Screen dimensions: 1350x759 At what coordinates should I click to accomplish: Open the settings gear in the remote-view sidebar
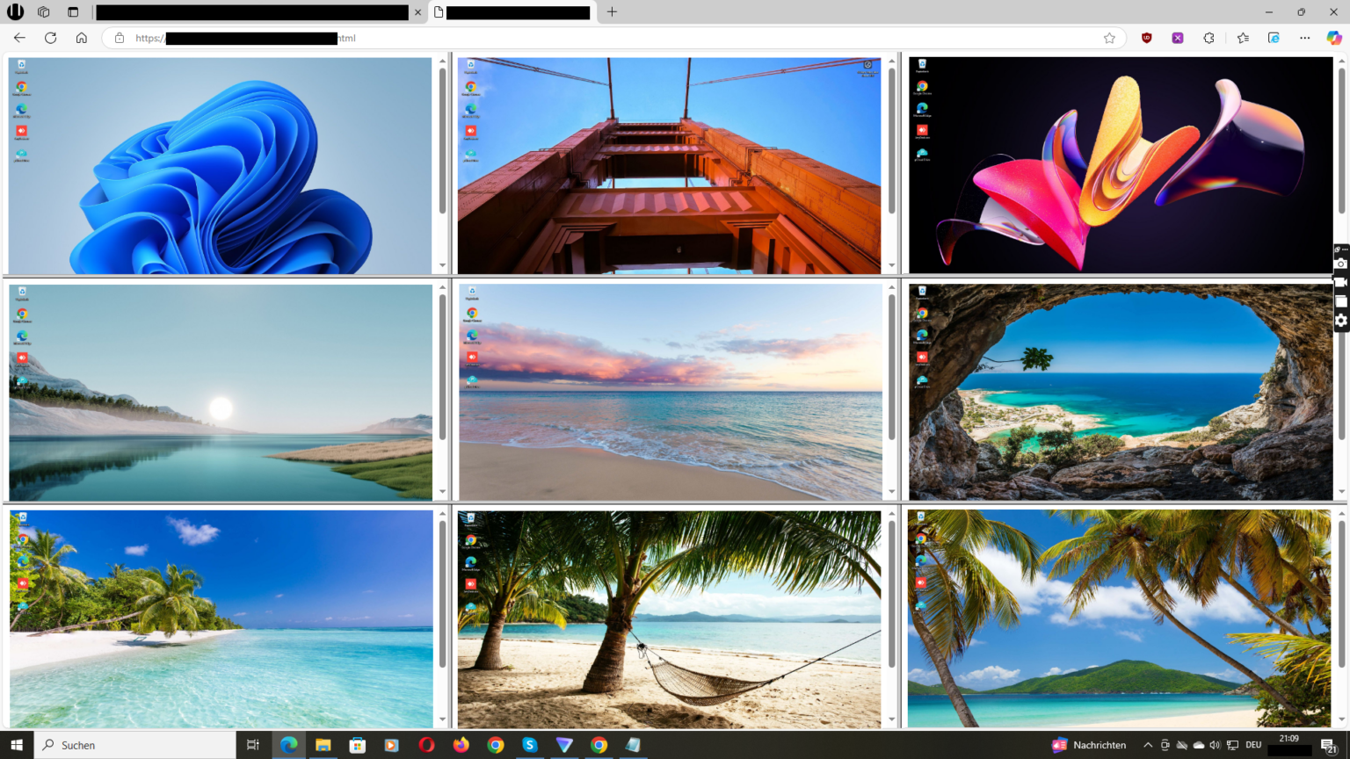pos(1341,320)
